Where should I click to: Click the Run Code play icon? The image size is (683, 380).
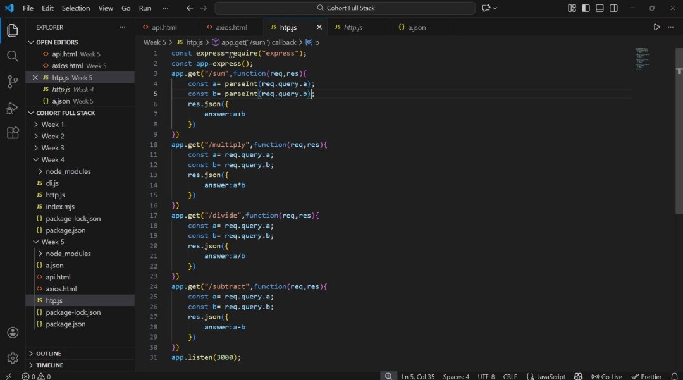click(x=656, y=27)
